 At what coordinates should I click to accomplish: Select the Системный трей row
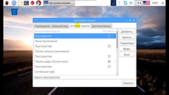(x=75, y=72)
